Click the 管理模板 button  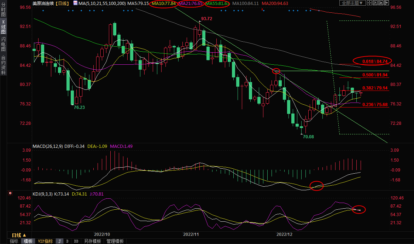coord(115,241)
